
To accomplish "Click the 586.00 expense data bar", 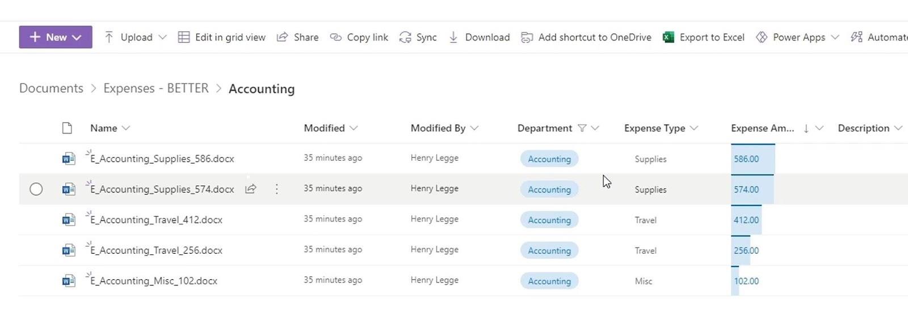I will (x=753, y=159).
